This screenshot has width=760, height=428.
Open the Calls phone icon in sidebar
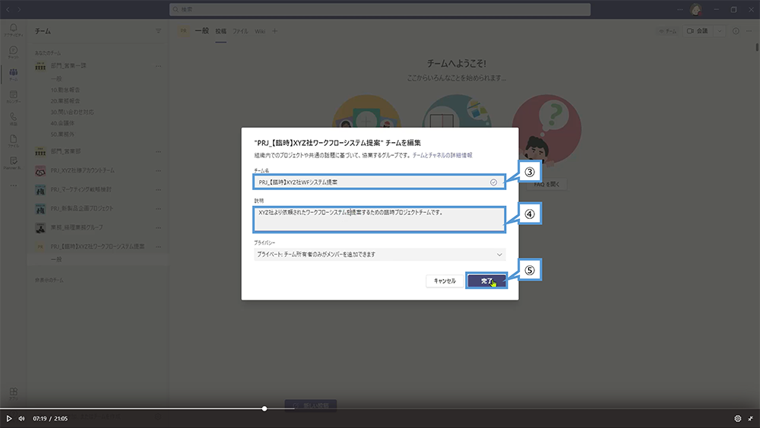(x=13, y=119)
